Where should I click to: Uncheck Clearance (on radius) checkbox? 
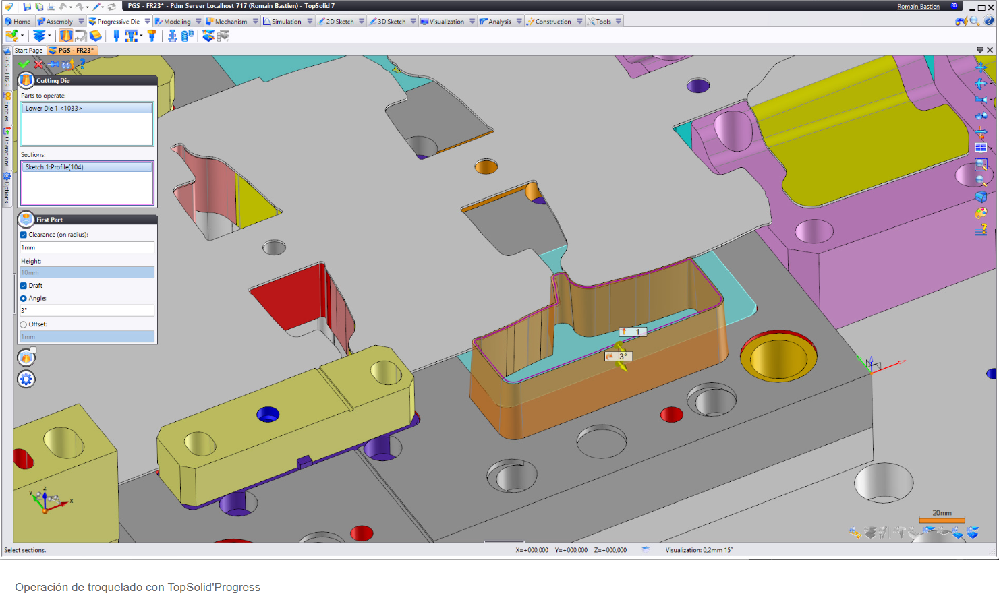coord(24,235)
